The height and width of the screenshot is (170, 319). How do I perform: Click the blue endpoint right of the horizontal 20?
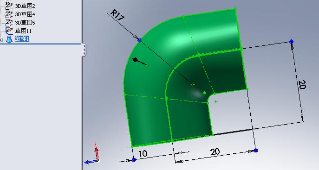coord(256,151)
